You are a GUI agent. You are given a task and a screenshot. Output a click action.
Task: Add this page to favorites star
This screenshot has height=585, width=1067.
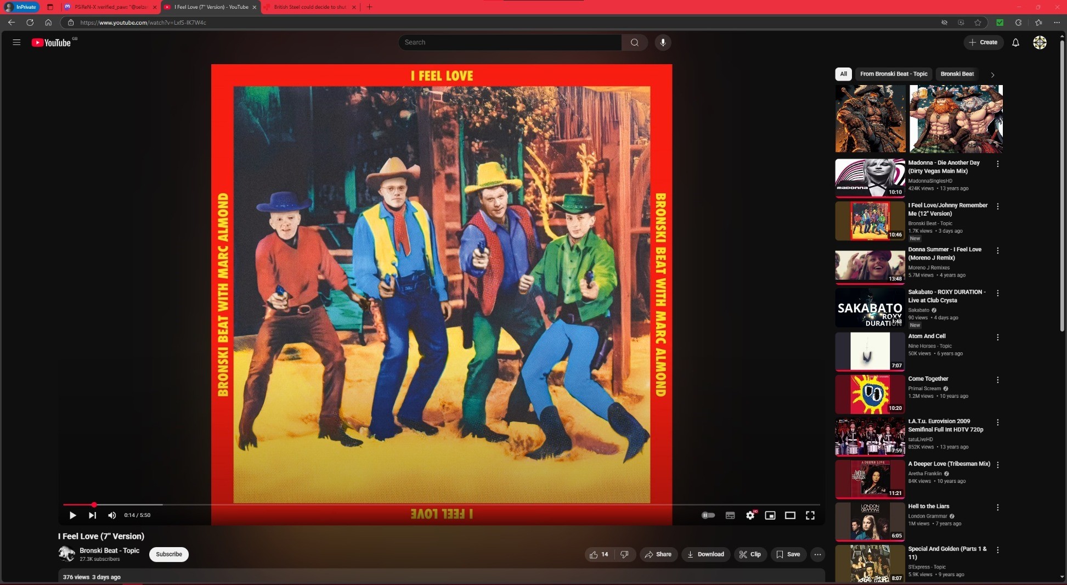(978, 22)
